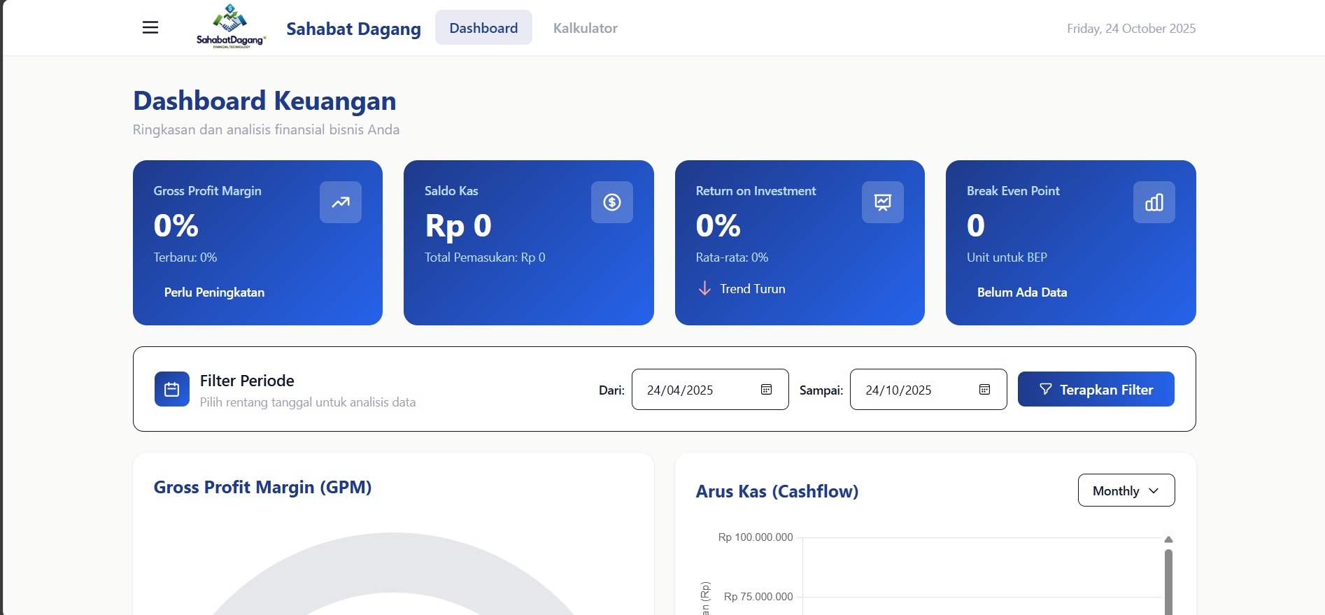Click the Break Even Point bar chart icon
Screen dimensions: 1325x615
click(x=1154, y=202)
